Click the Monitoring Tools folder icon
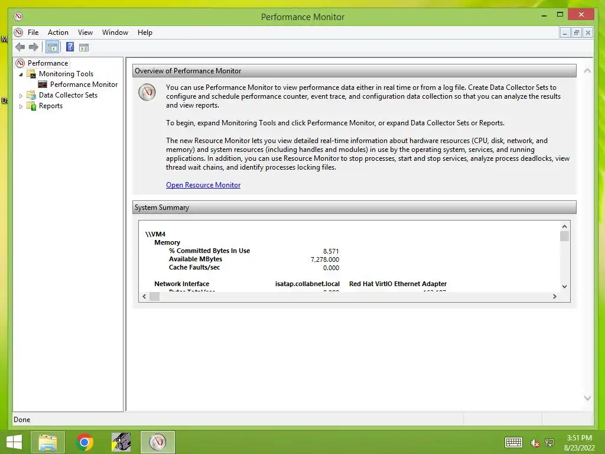 coord(31,74)
